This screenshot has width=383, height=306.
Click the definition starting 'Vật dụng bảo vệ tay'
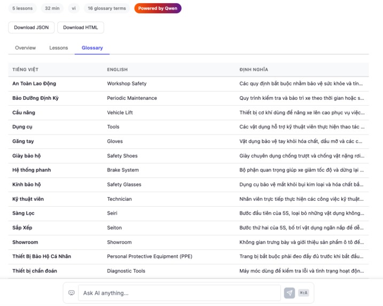(x=301, y=141)
